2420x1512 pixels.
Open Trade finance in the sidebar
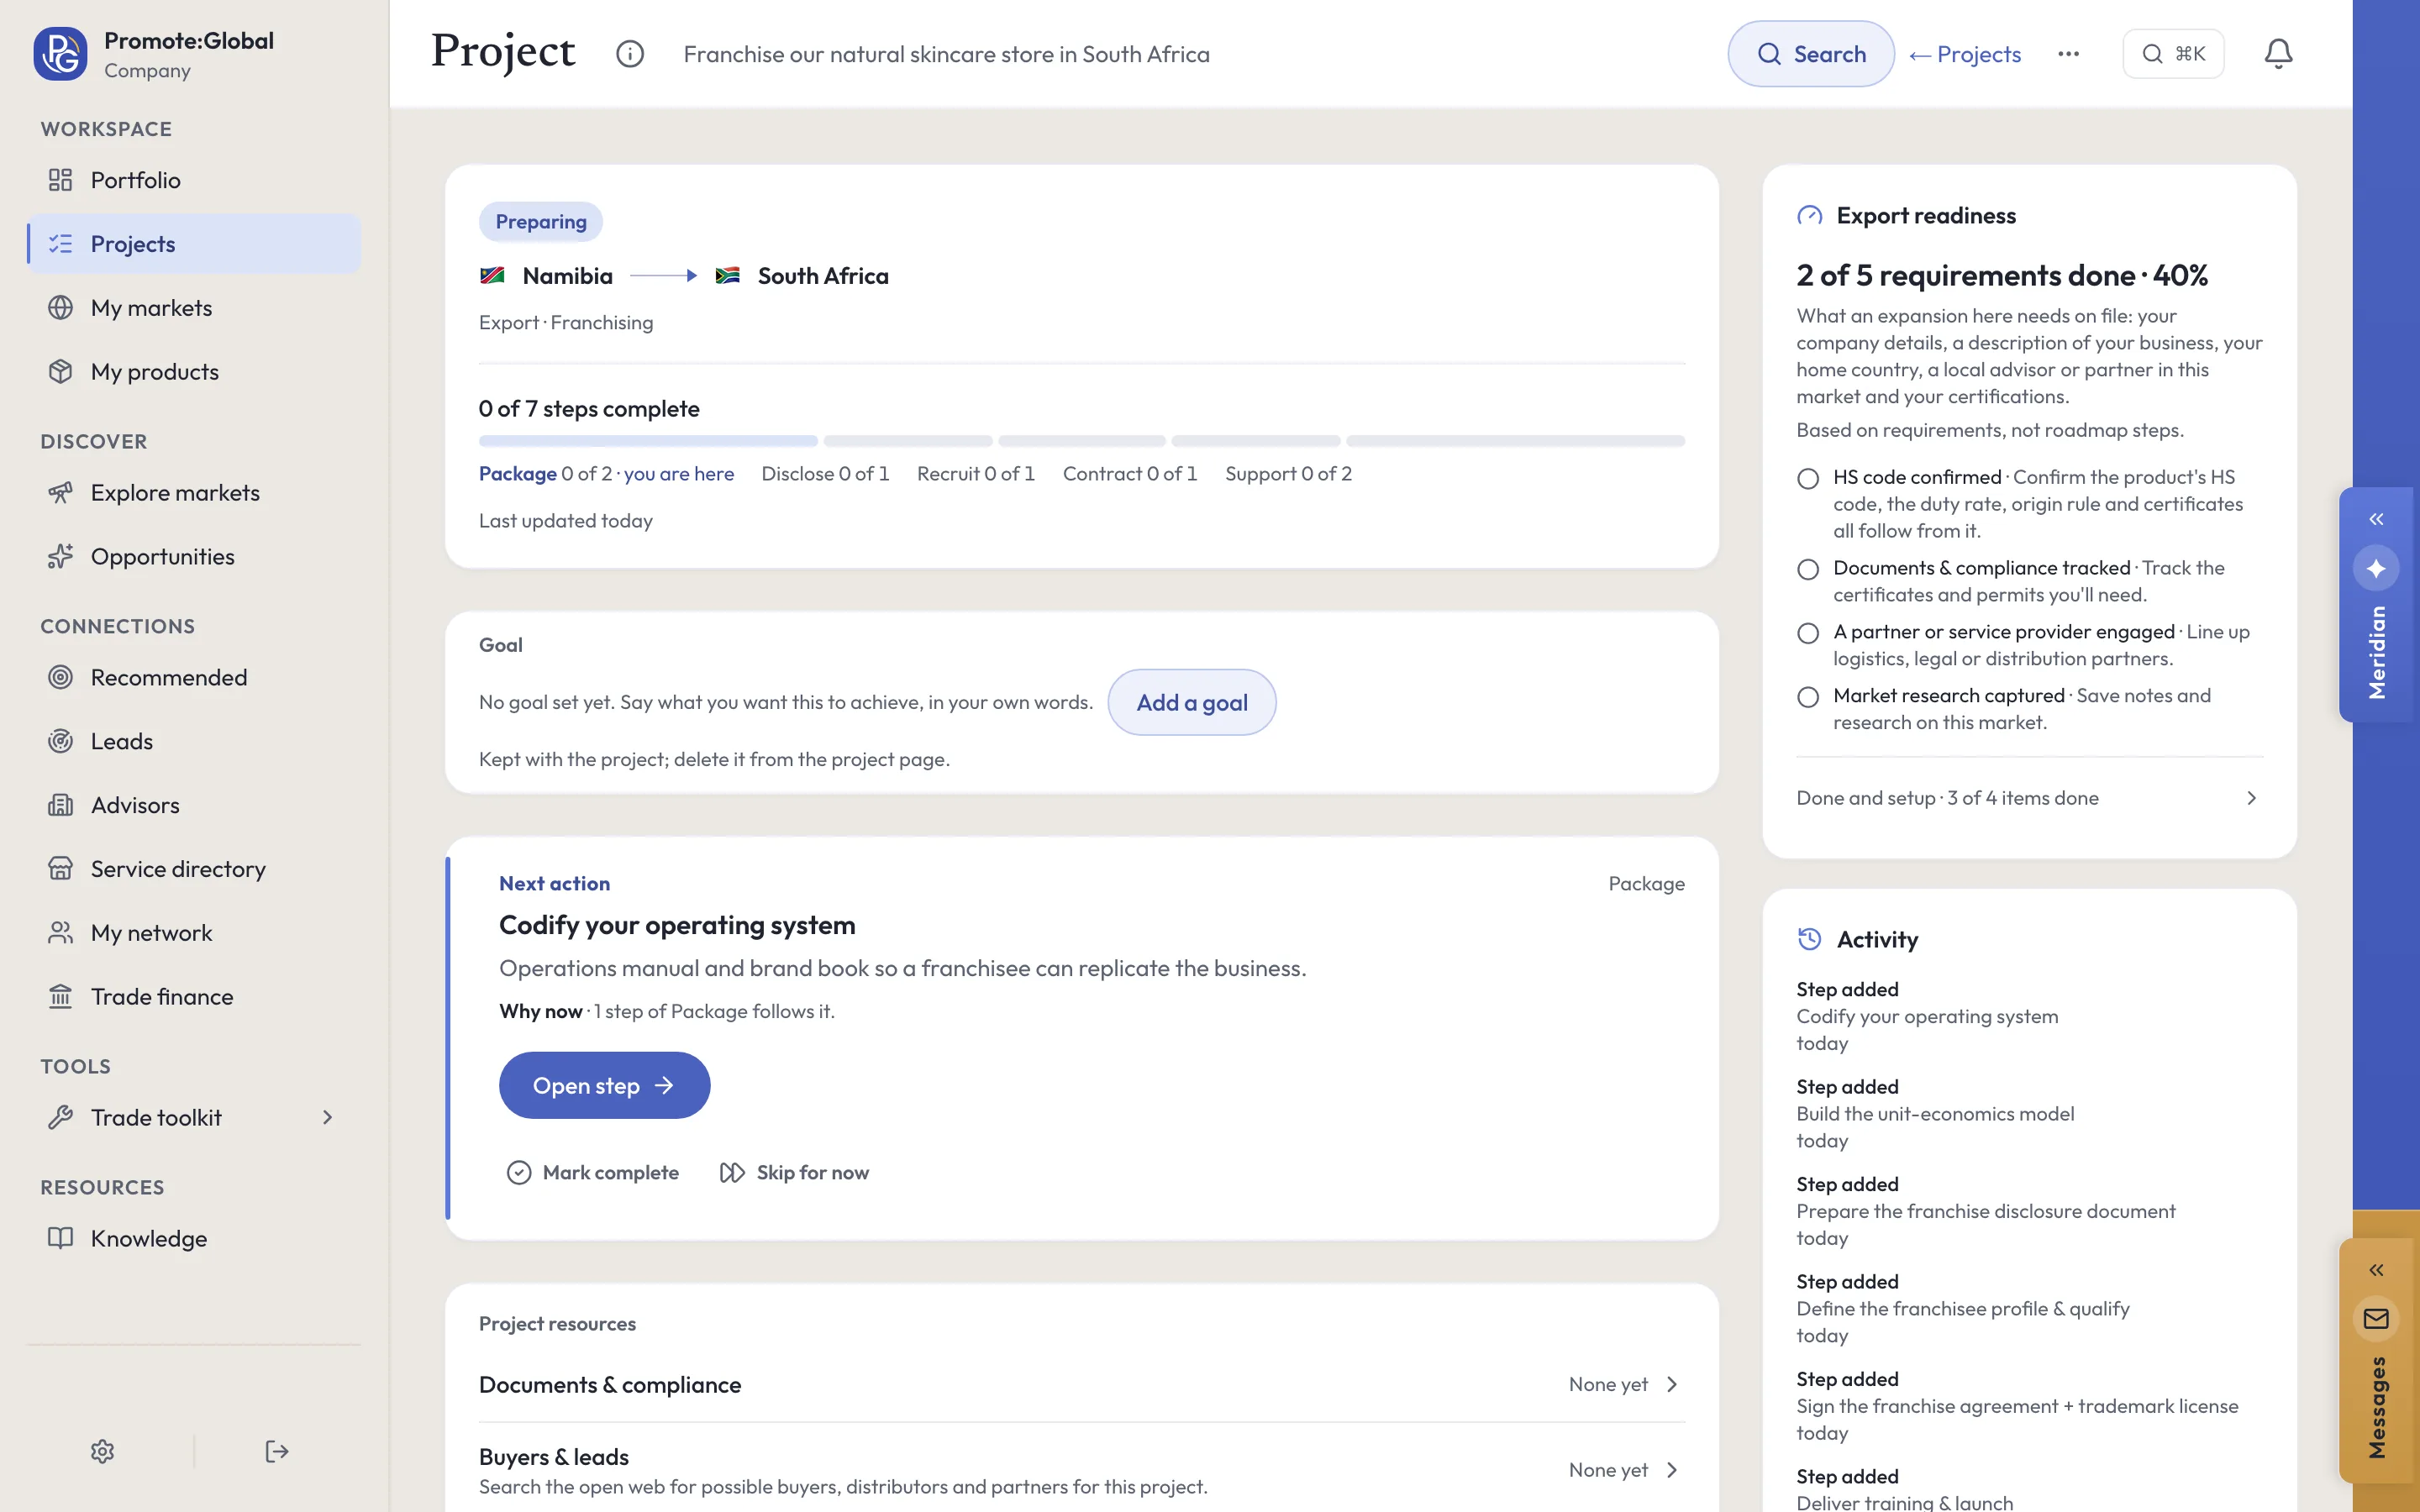coord(194,997)
